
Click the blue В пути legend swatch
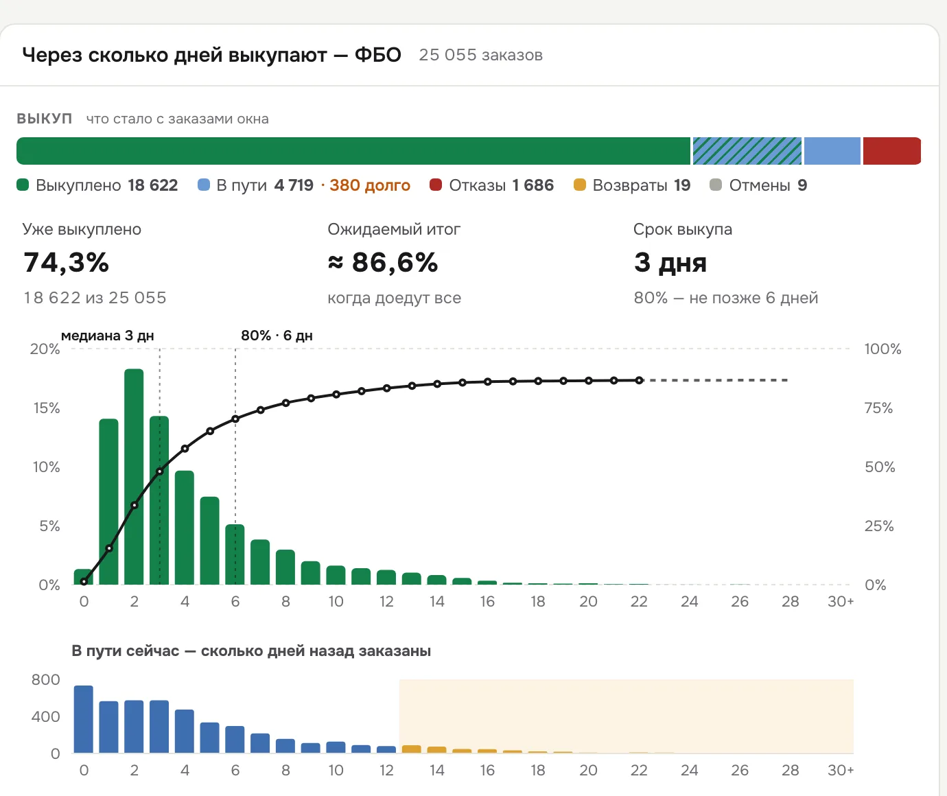[x=203, y=185]
